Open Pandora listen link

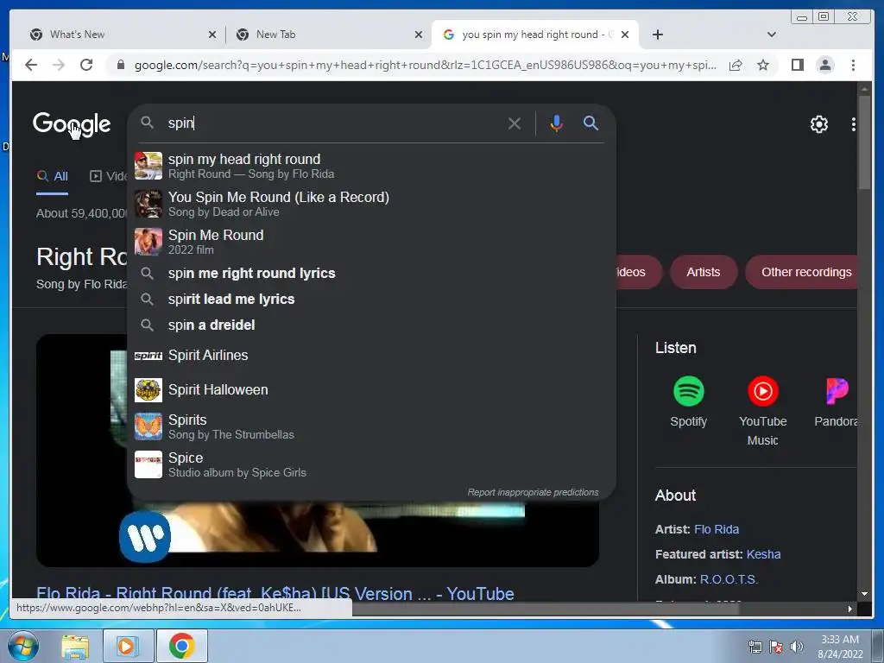[x=836, y=402]
